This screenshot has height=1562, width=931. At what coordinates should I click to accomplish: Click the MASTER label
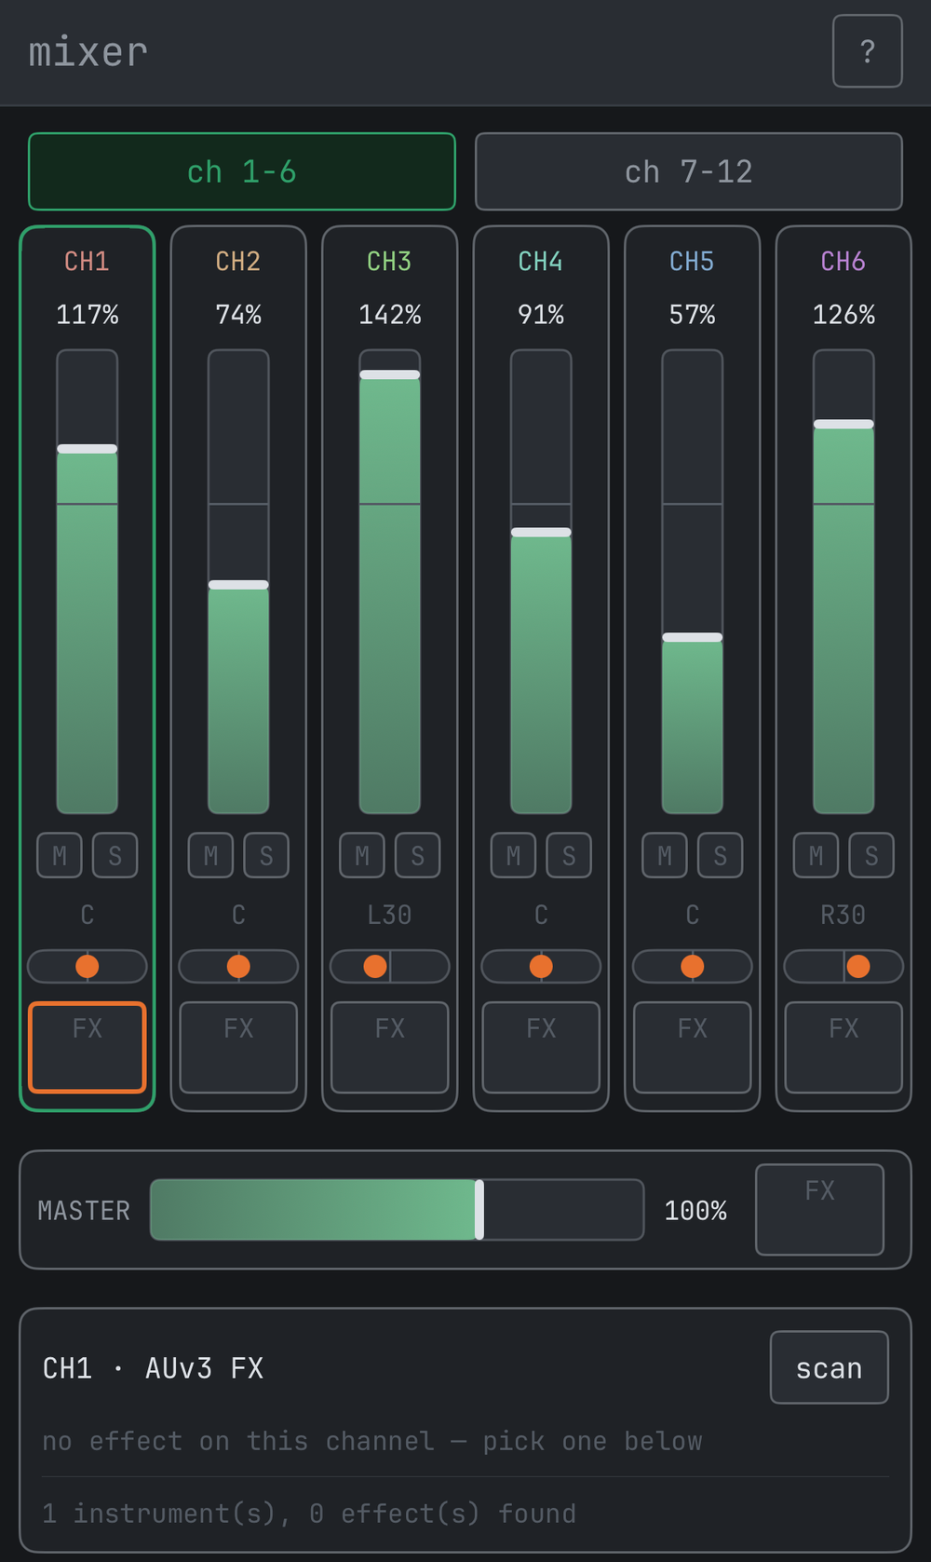pos(84,1211)
